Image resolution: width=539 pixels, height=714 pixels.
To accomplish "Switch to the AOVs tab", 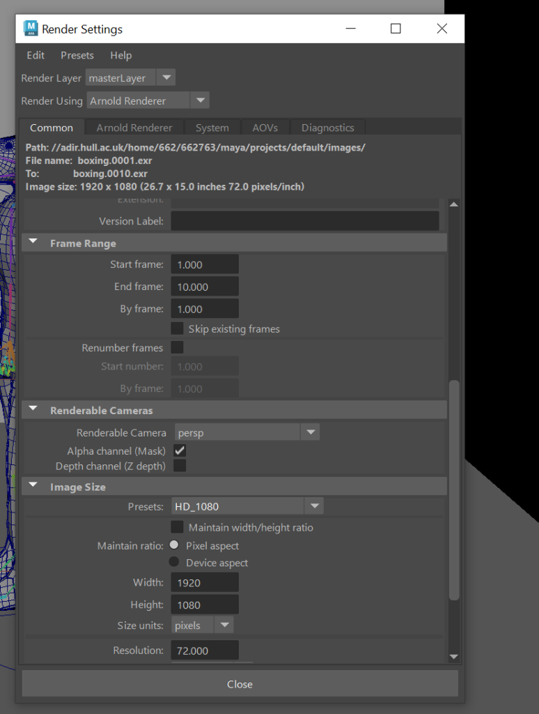I will pyautogui.click(x=265, y=128).
